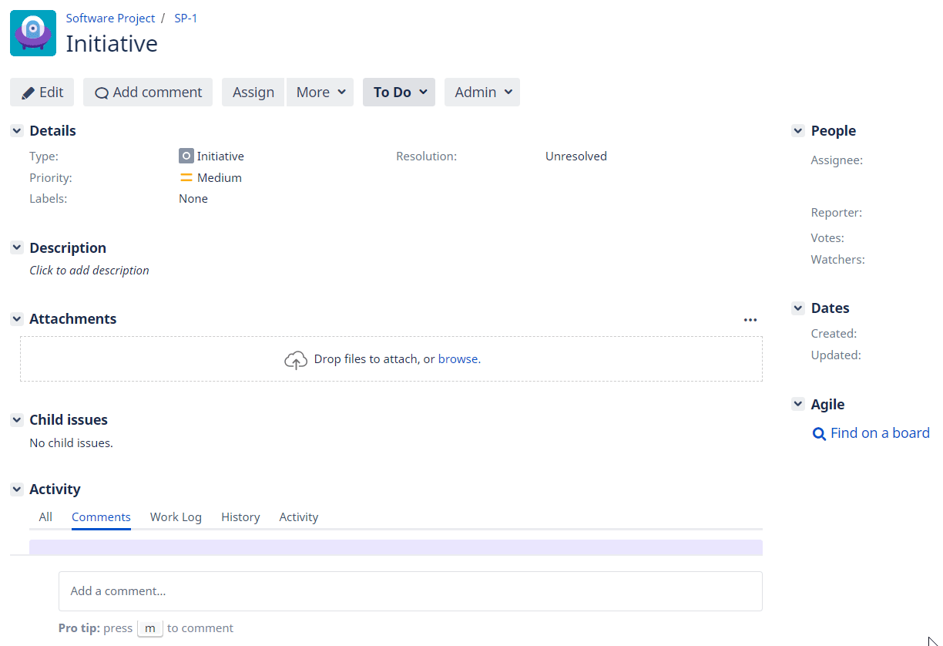This screenshot has height=646, width=943.
Task: Click the cloud upload icon
Action: point(296,360)
